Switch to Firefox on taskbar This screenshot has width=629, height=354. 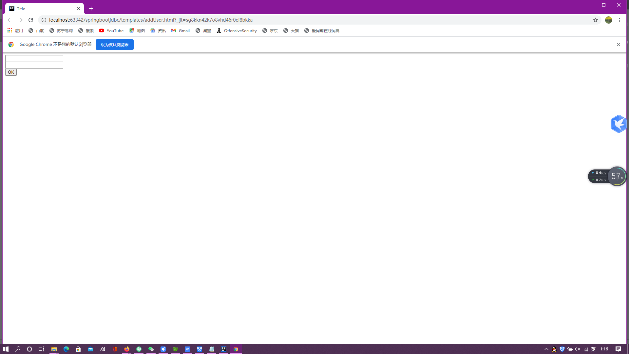[127, 349]
